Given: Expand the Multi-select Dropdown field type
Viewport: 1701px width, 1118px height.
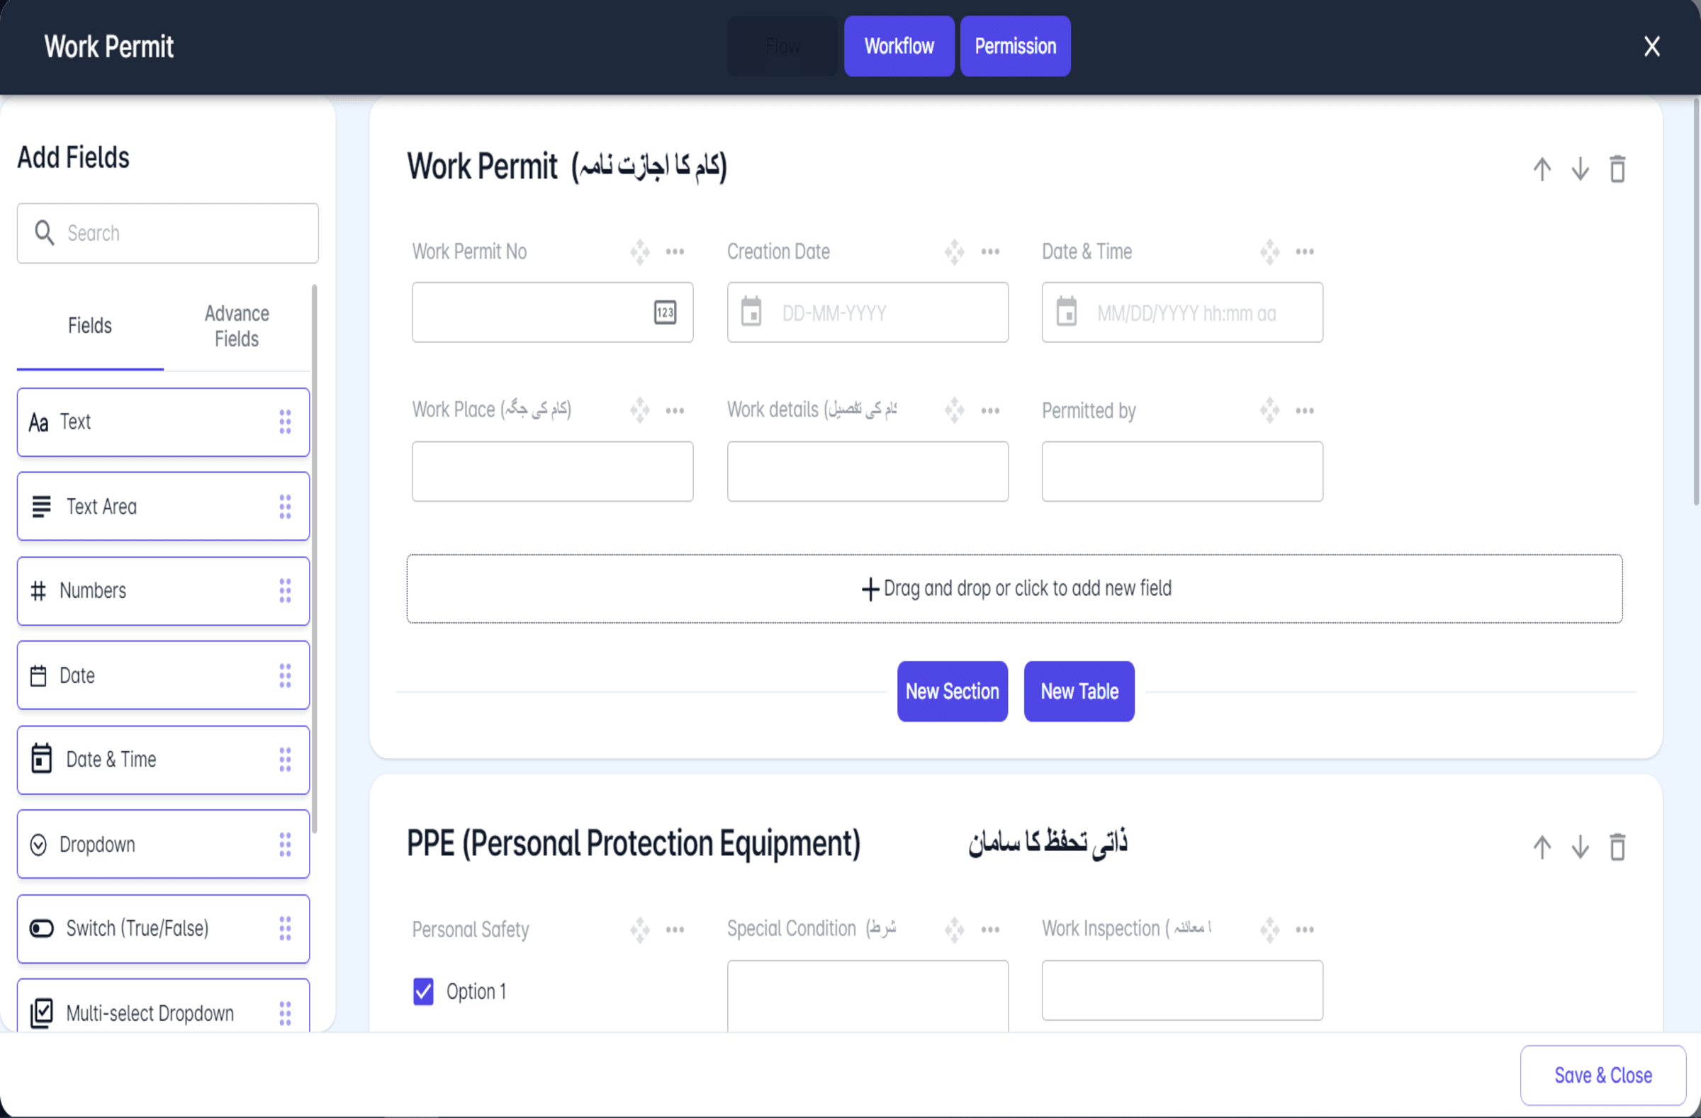Looking at the screenshot, I should 164,1012.
